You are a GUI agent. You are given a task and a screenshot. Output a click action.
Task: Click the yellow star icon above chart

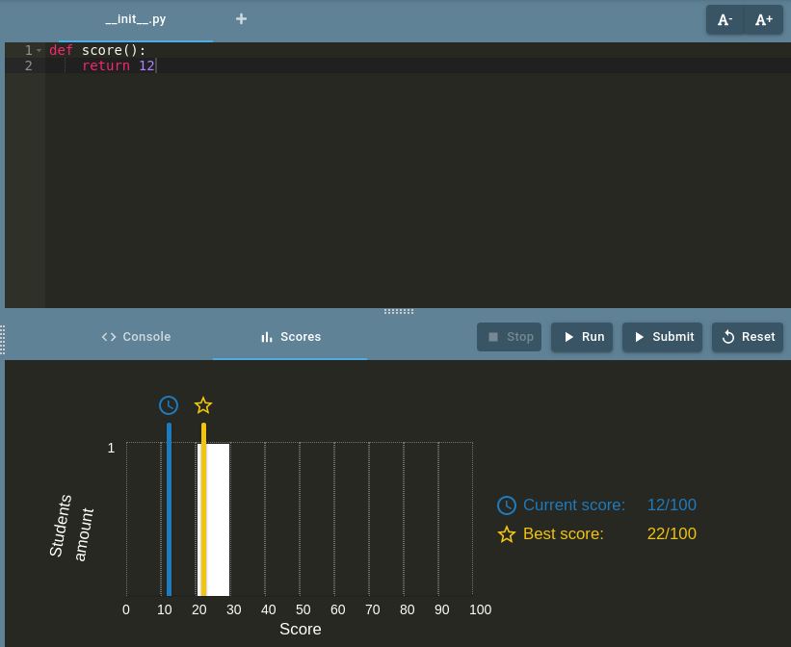tap(203, 405)
